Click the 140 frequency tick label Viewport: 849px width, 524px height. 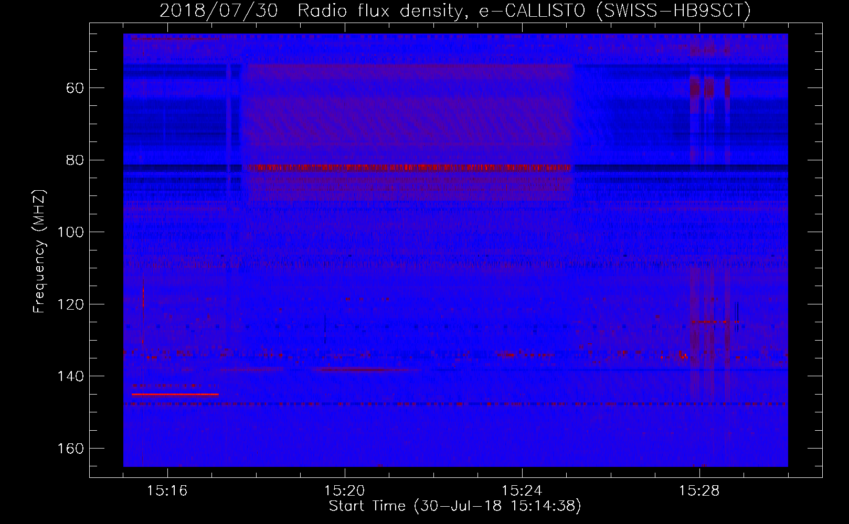tap(70, 377)
